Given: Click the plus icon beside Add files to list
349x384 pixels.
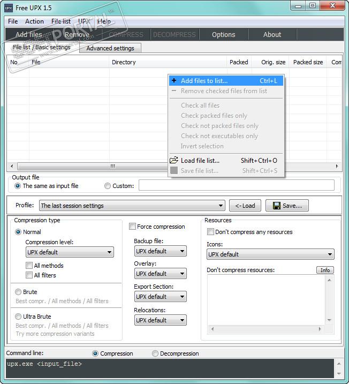Looking at the screenshot, I should pos(174,80).
